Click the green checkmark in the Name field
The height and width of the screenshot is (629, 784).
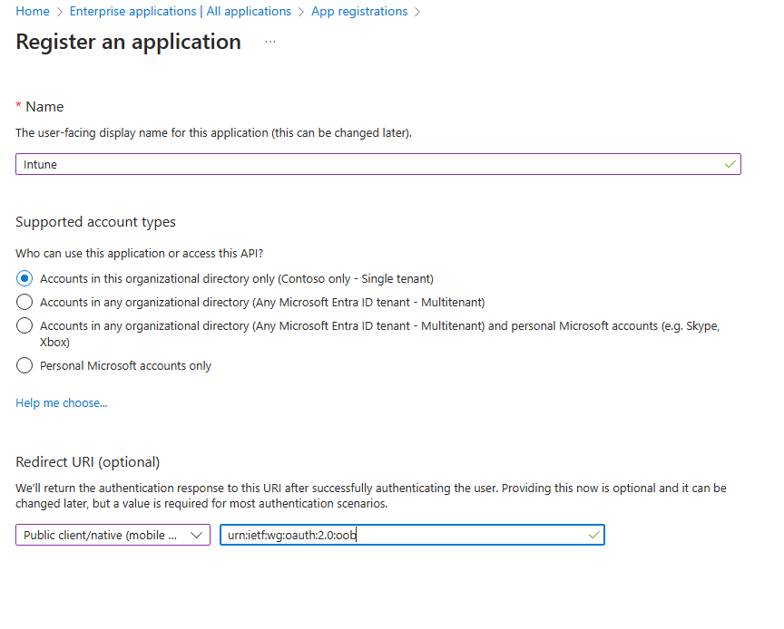pyautogui.click(x=730, y=164)
